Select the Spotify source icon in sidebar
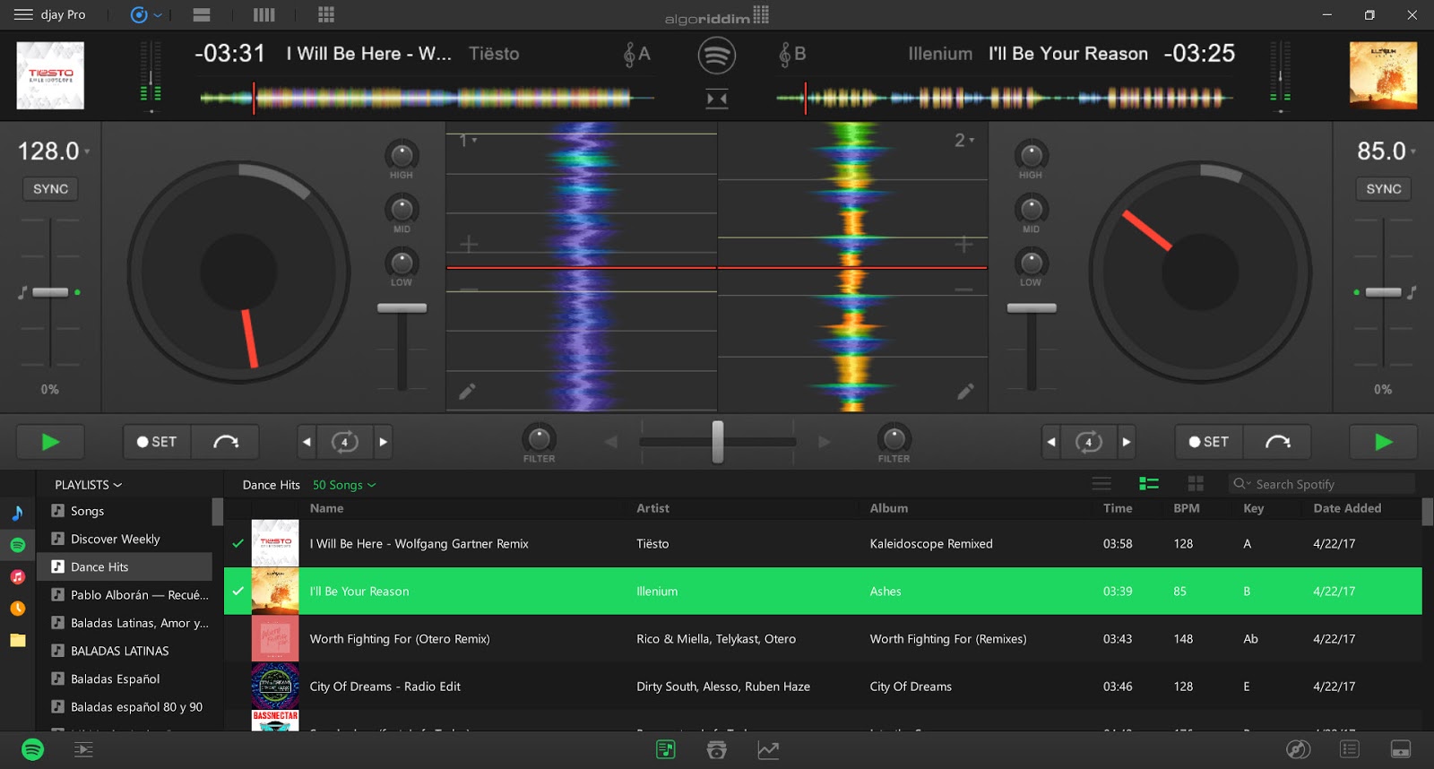This screenshot has height=769, width=1434. click(x=17, y=544)
